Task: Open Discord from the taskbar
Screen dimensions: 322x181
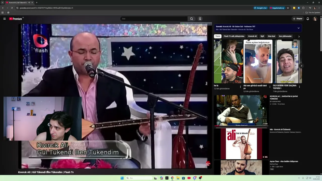Action: point(194,178)
